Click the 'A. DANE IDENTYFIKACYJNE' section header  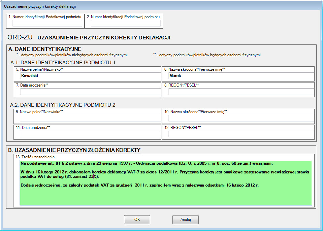tap(45, 49)
